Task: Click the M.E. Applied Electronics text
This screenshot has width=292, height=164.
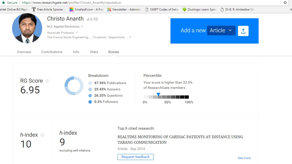Action: pos(63,26)
